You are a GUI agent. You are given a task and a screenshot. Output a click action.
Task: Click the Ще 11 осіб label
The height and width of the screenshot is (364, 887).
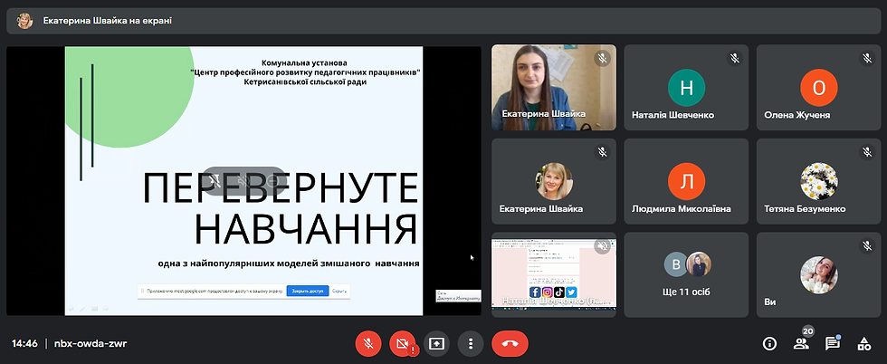686,292
